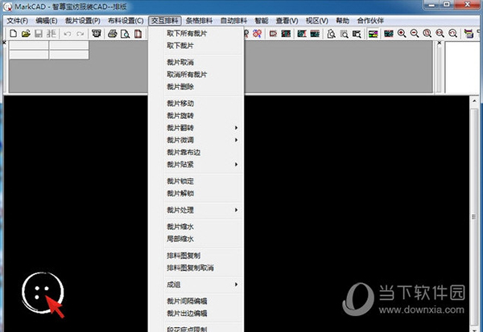Open the 帮助 menu
The width and height of the screenshot is (483, 332).
click(343, 21)
